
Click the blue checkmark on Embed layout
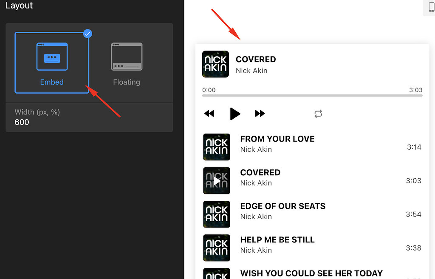[88, 34]
